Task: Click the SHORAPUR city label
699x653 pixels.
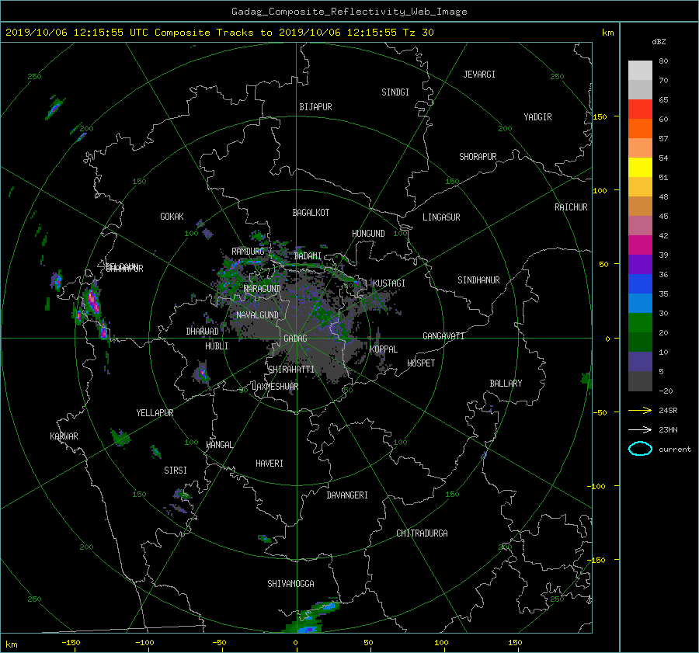Action: [478, 156]
